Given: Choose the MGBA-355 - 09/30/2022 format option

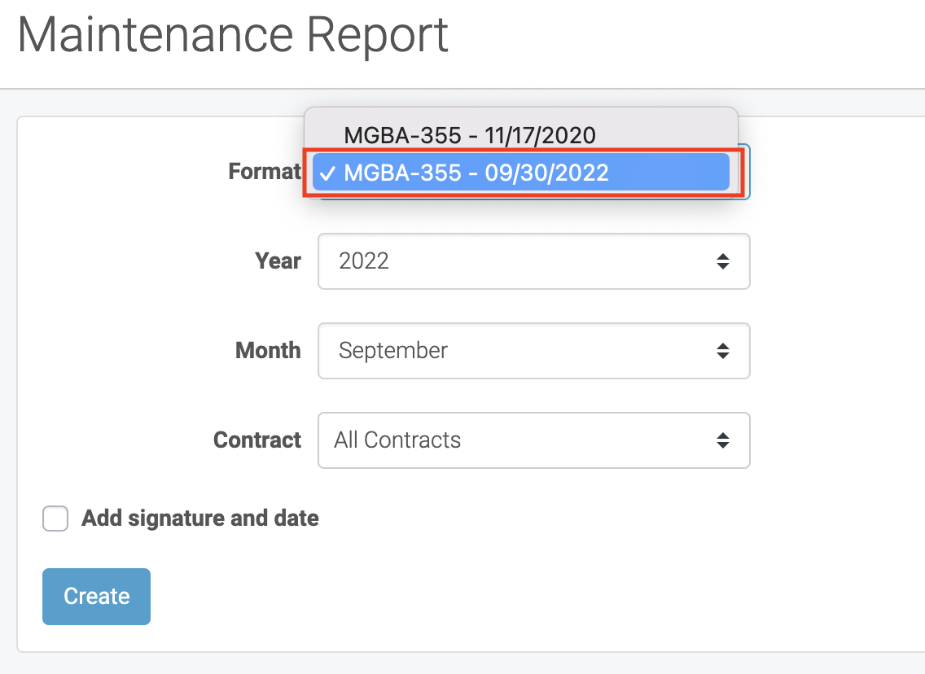Looking at the screenshot, I should click(476, 173).
